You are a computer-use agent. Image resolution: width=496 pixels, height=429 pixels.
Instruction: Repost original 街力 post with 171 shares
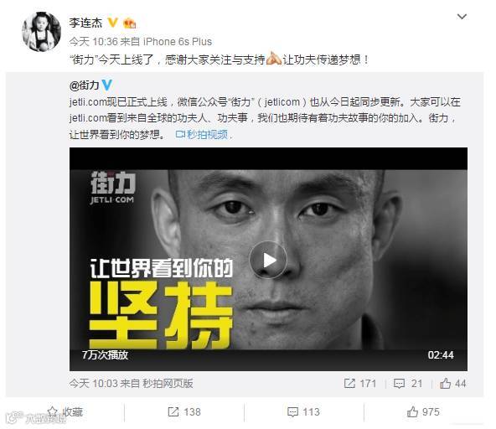click(360, 384)
